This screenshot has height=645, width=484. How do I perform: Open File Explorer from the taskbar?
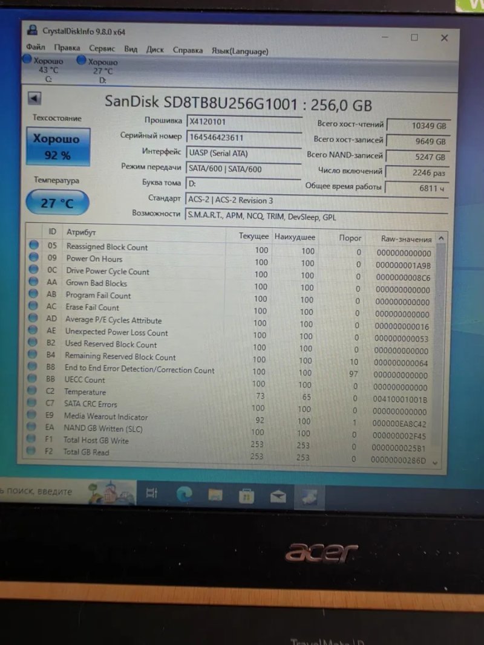(x=215, y=495)
